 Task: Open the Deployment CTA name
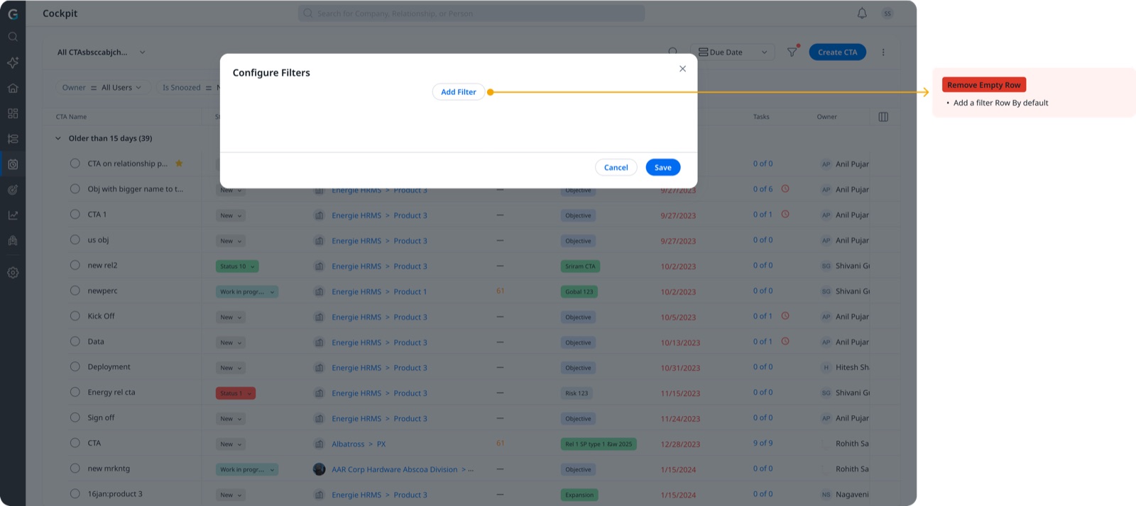coord(109,367)
